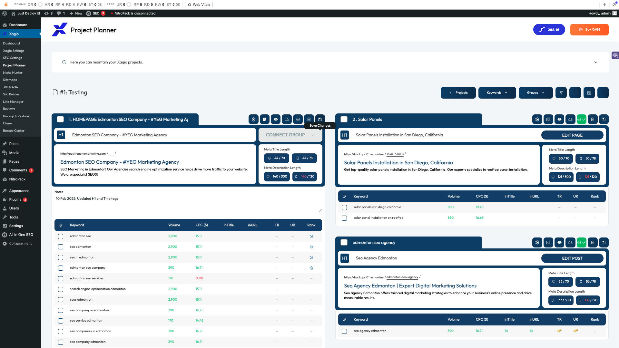Screen dimensions: 619x348
Task: Open Link Manager in sidebar
Action: pos(13,102)
